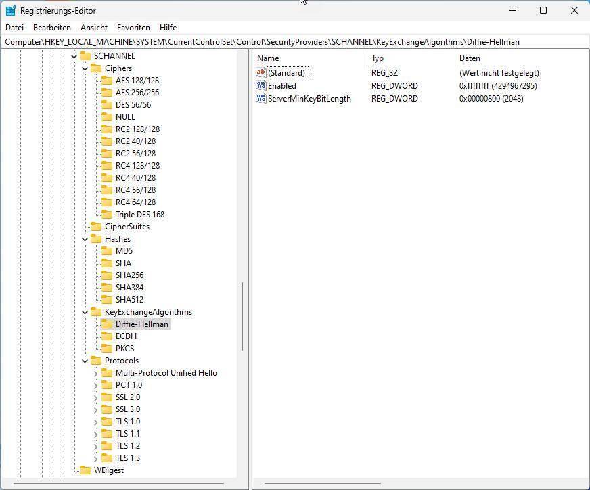Click the DWORD icon beside ServerMinKeyBitLength
The image size is (590, 490).
tap(261, 99)
